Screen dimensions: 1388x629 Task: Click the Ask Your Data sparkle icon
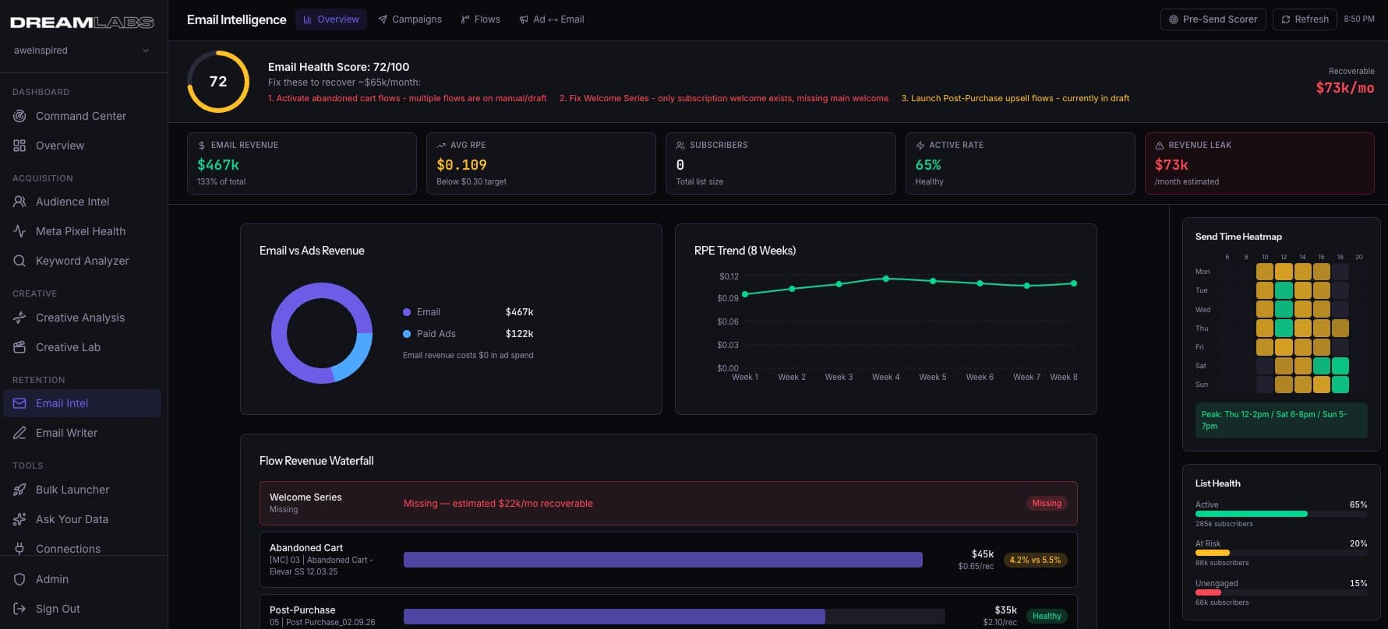(19, 519)
